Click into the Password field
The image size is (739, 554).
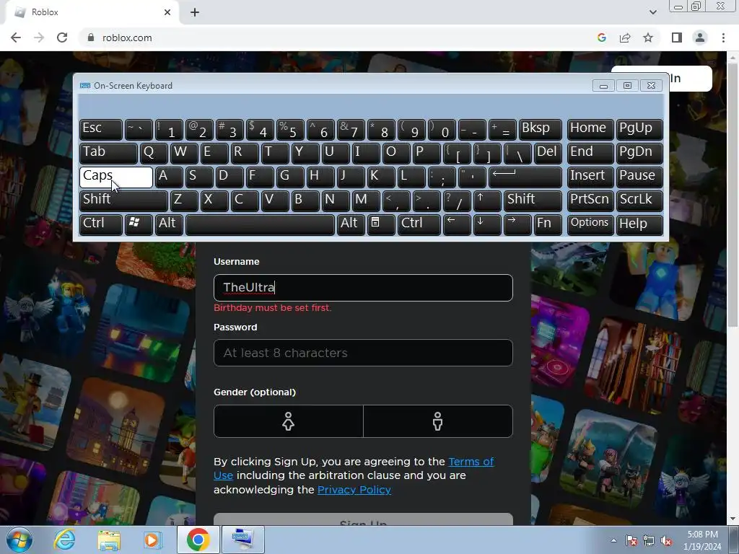363,352
